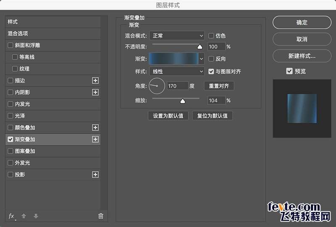Select the 外发光 effect row label
This screenshot has width=336, height=227.
pos(23,163)
